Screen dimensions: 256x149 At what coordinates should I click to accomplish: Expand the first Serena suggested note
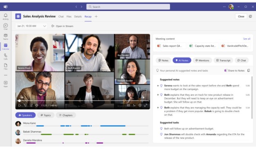[158, 85]
